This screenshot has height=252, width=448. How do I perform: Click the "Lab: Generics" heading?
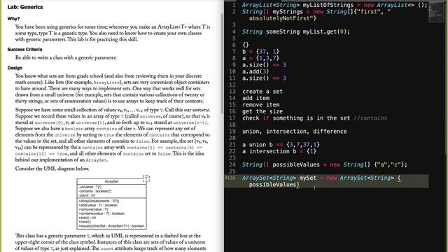tap(25, 7)
